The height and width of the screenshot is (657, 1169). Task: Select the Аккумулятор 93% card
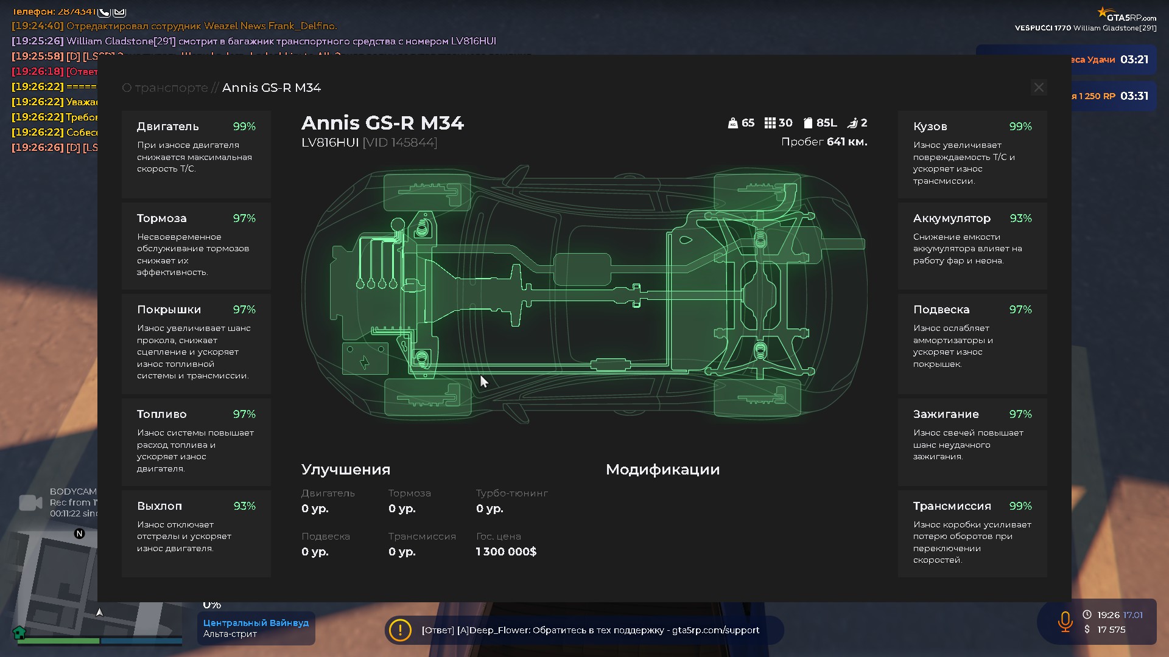point(972,245)
